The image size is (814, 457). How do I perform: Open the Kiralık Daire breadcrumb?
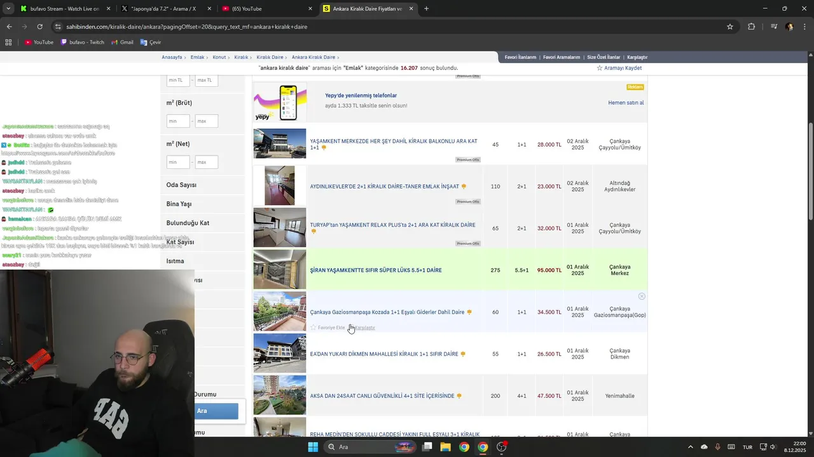click(x=270, y=57)
